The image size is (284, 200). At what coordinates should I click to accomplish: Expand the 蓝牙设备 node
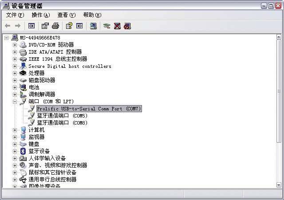click(15, 151)
